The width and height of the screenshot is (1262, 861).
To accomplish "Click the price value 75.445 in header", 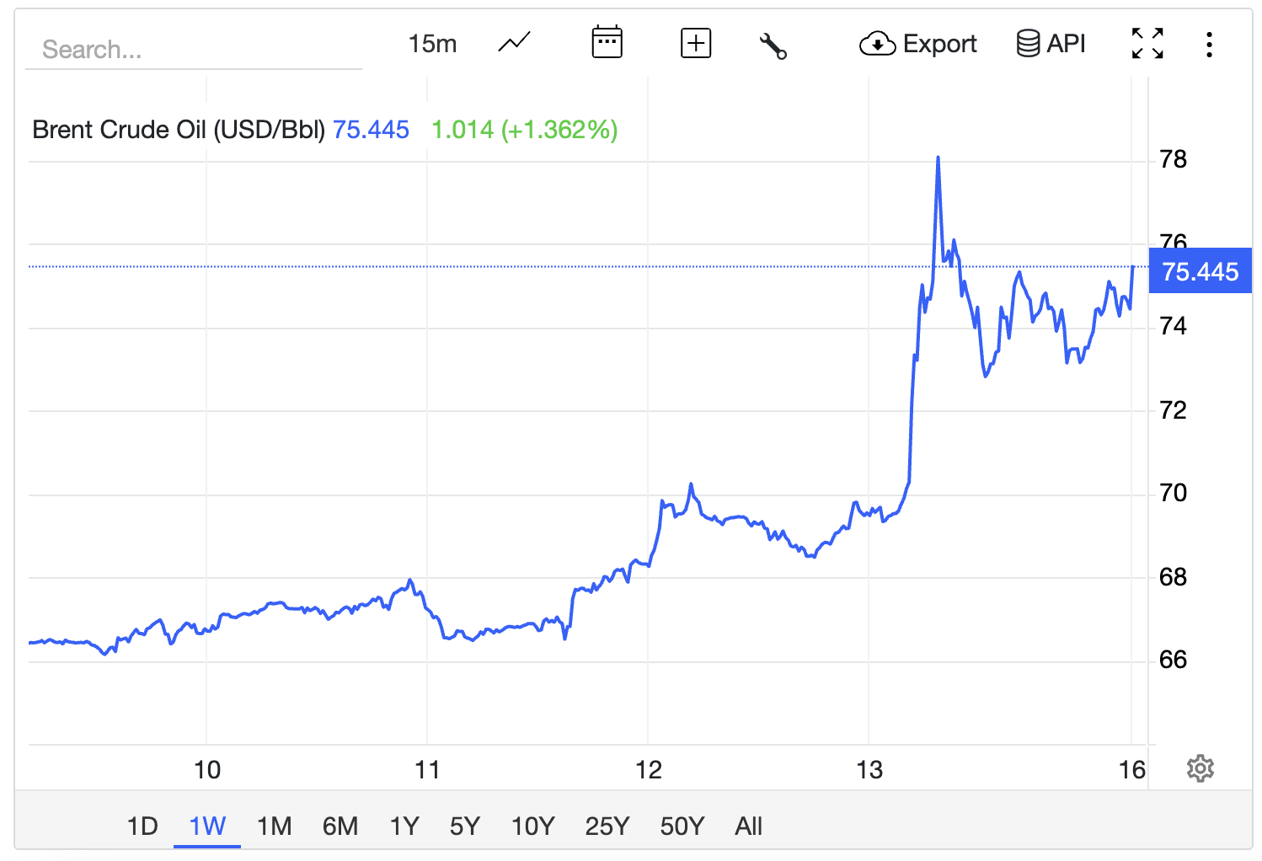I will pyautogui.click(x=371, y=130).
